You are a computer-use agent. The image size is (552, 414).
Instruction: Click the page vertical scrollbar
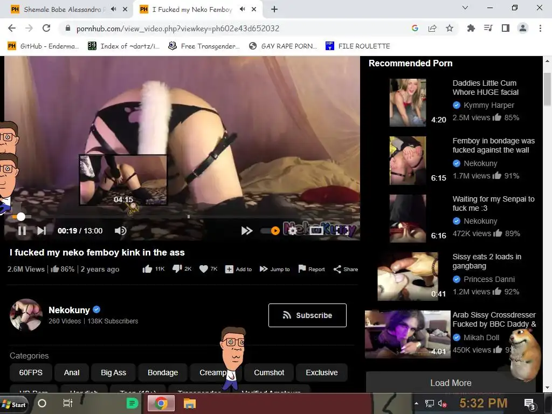(x=547, y=89)
